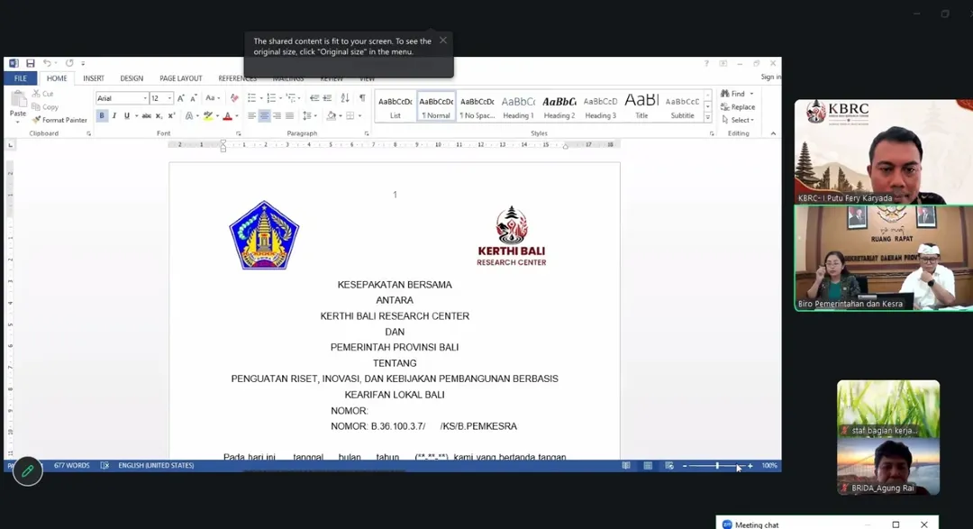The image size is (973, 529).
Task: Switch to the PAGE LAYOUT tab
Action: (180, 78)
